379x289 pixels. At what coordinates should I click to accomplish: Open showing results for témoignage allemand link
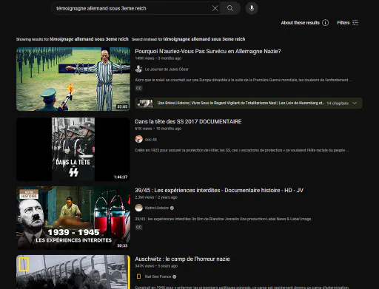[x=89, y=39]
